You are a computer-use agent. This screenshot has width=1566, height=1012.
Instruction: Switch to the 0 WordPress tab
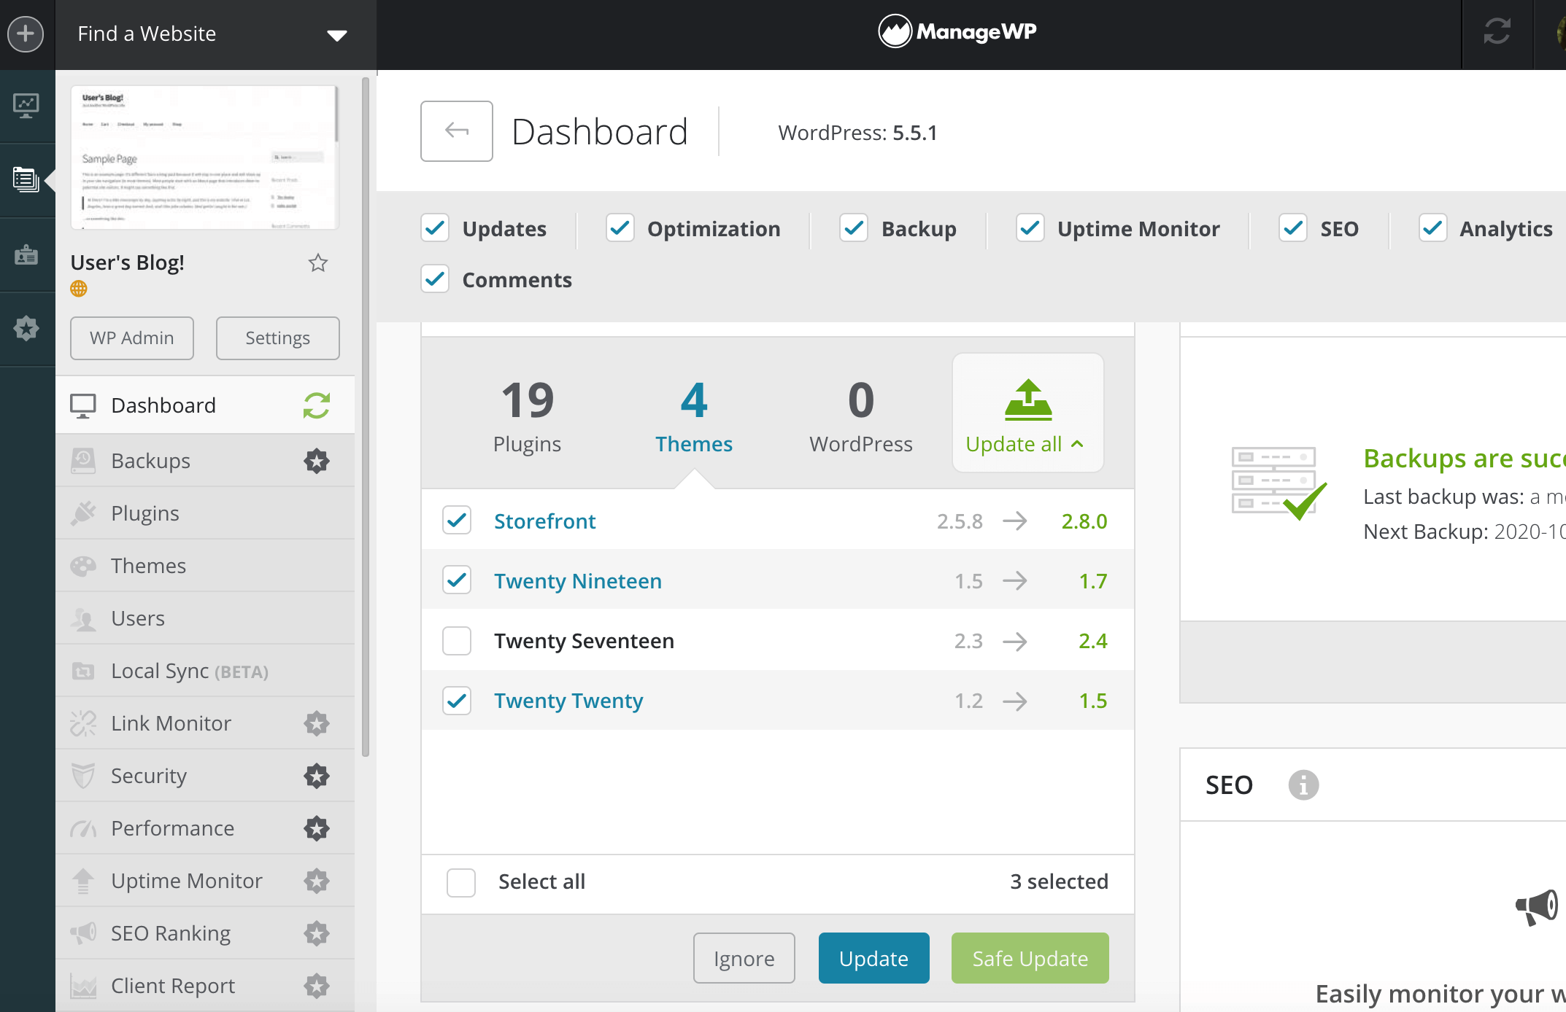click(x=860, y=414)
